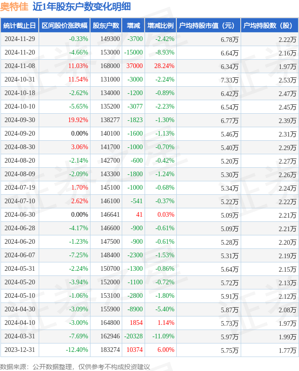Viewport: 299px width, 371px height.
Task: Select shareholder count 183274 cell
Action: click(110, 350)
